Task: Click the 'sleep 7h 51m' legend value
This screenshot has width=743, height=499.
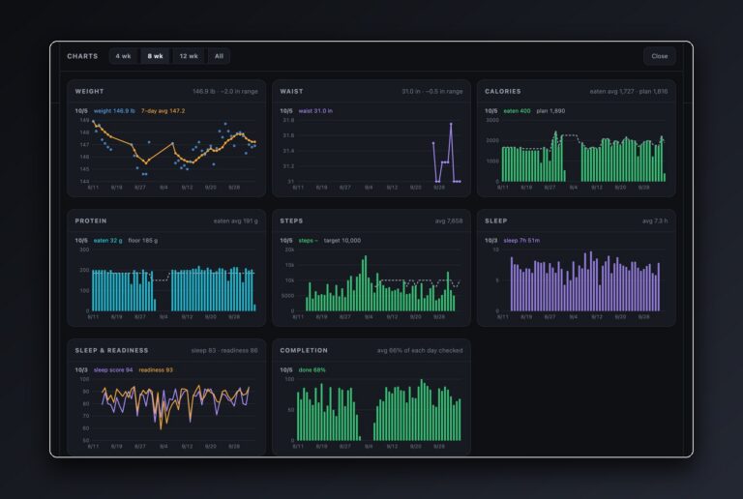Action: pyautogui.click(x=521, y=241)
